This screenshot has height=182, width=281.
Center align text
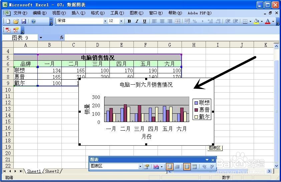click(162, 21)
